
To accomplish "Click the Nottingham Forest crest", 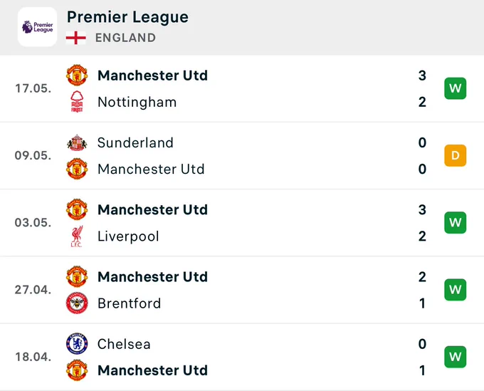I will pyautogui.click(x=77, y=102).
